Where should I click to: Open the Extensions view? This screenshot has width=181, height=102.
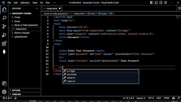pyautogui.click(x=4, y=43)
